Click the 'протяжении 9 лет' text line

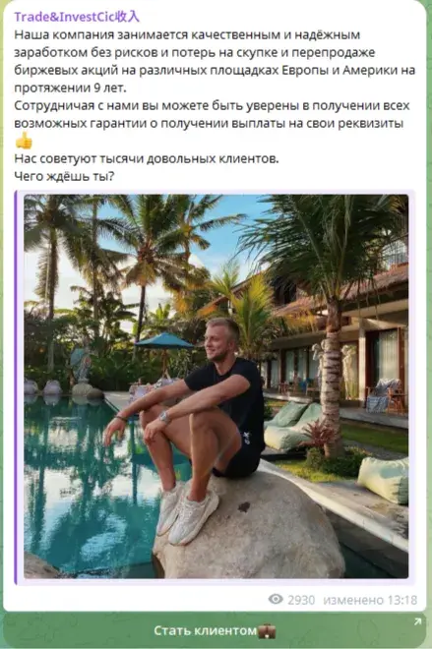point(71,88)
